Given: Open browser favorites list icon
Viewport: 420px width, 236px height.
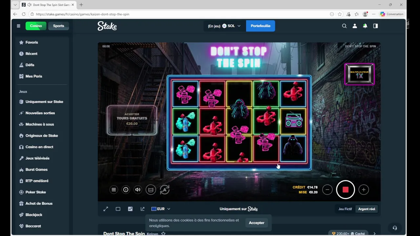Looking at the screenshot, I should point(357,14).
